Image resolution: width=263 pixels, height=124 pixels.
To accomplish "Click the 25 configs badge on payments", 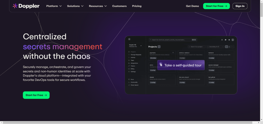I will 153,58.
